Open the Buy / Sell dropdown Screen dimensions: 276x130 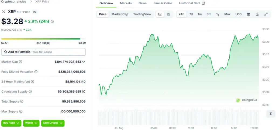tap(11, 123)
